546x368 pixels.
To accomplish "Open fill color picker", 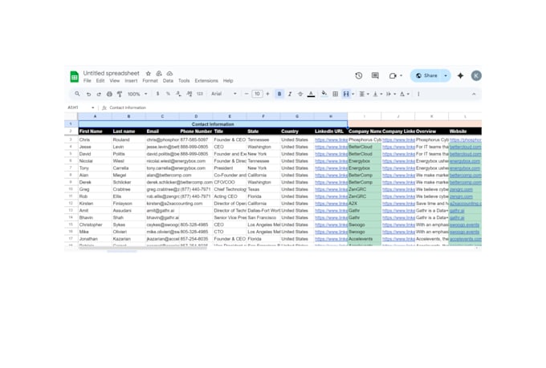I will [324, 94].
